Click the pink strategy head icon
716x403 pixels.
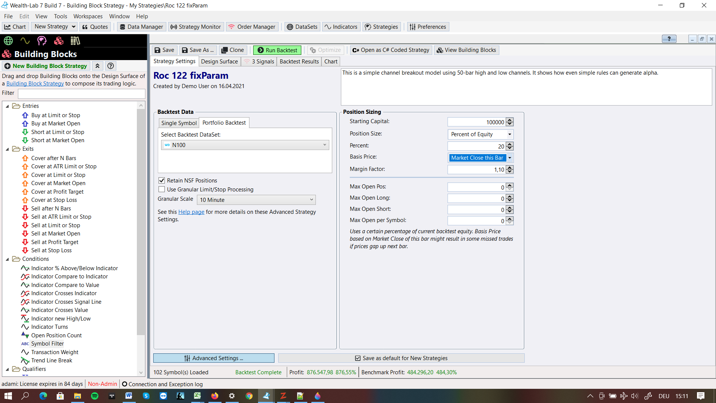pos(42,41)
